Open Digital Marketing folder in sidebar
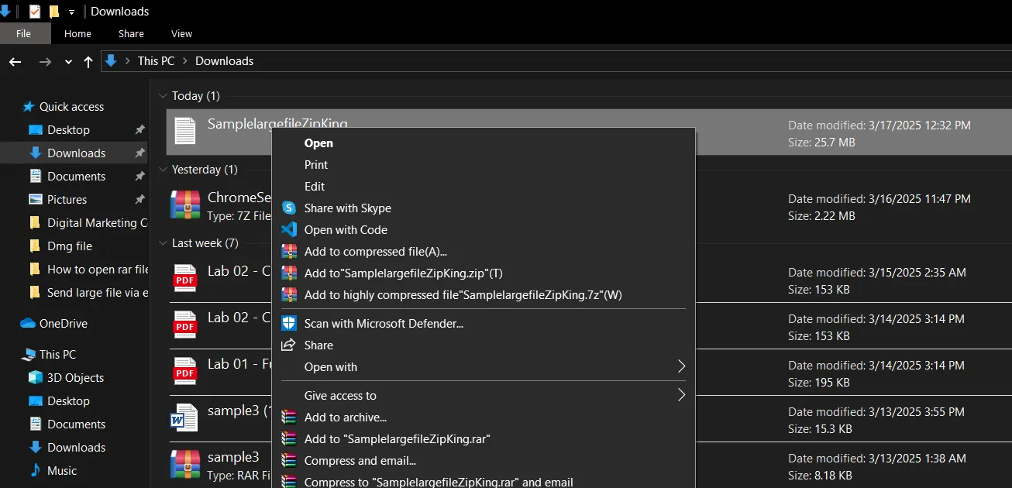 (98, 223)
